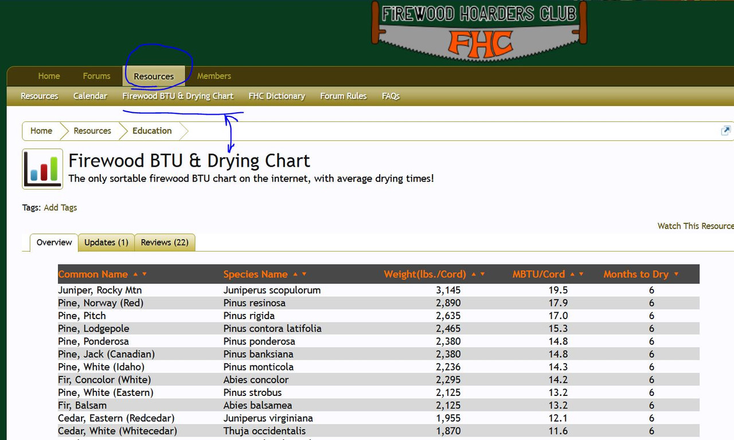
Task: Click the Months to Dry column header
Action: click(636, 274)
